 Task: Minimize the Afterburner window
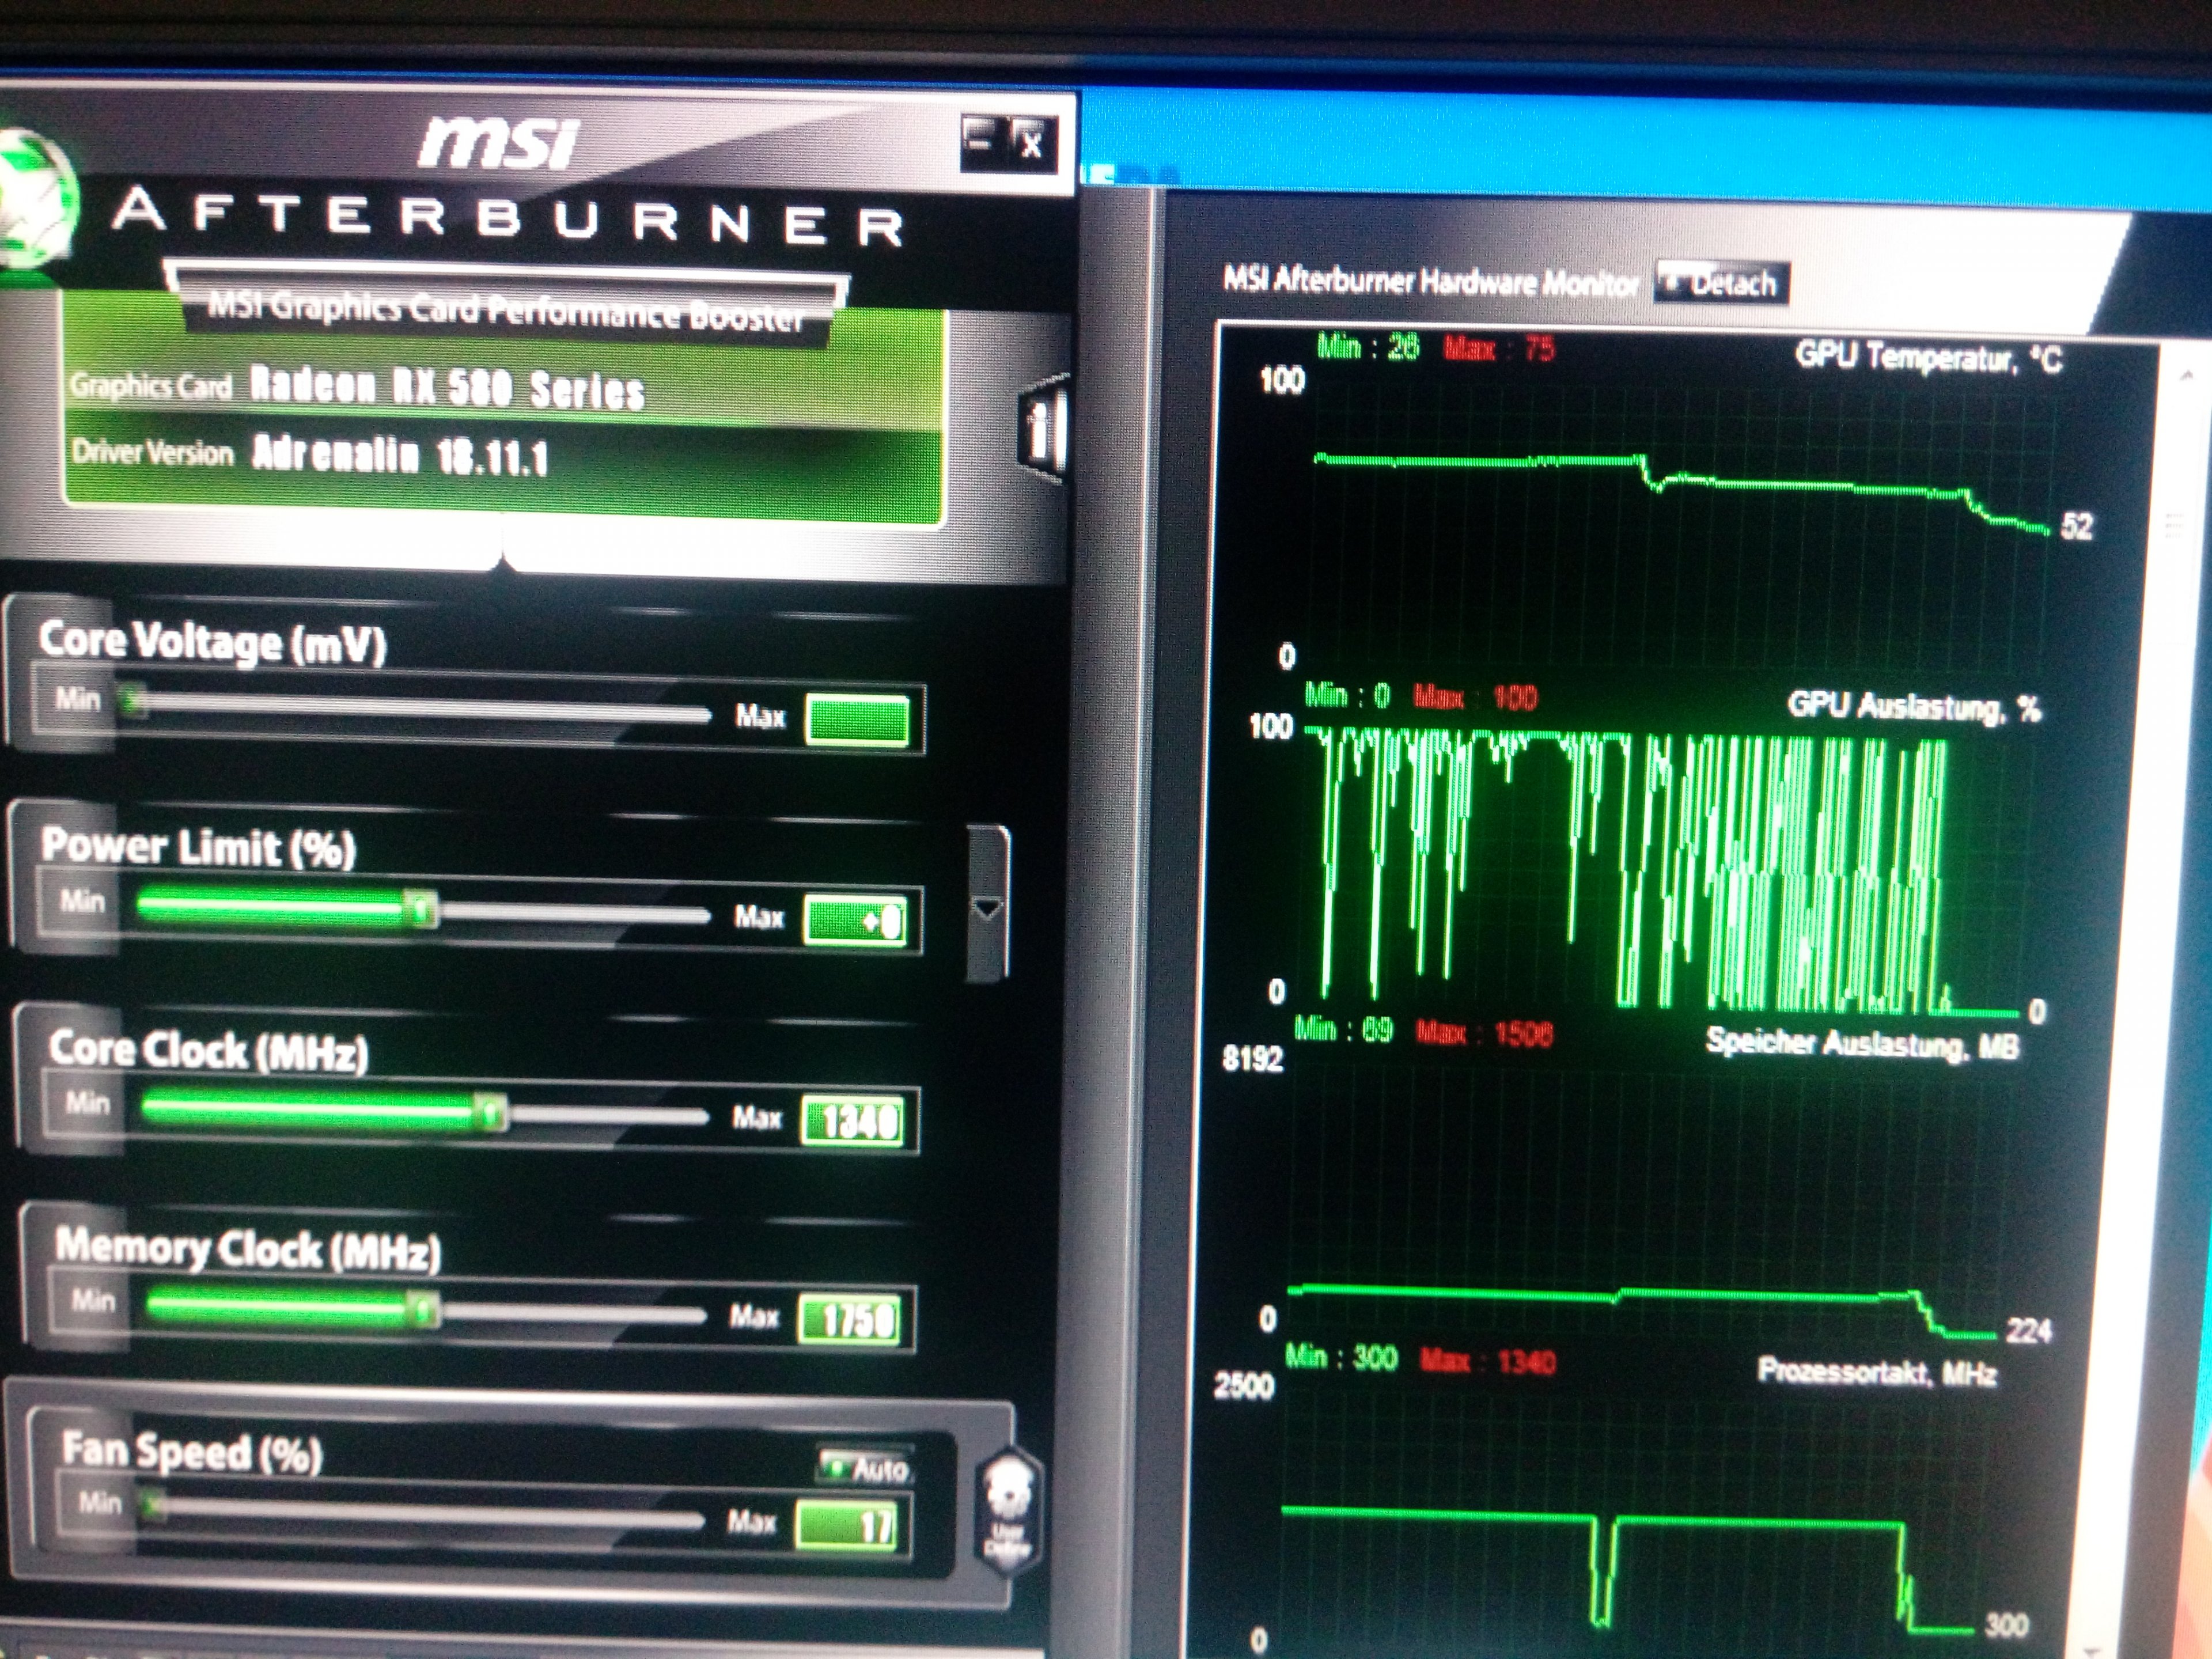(980, 143)
